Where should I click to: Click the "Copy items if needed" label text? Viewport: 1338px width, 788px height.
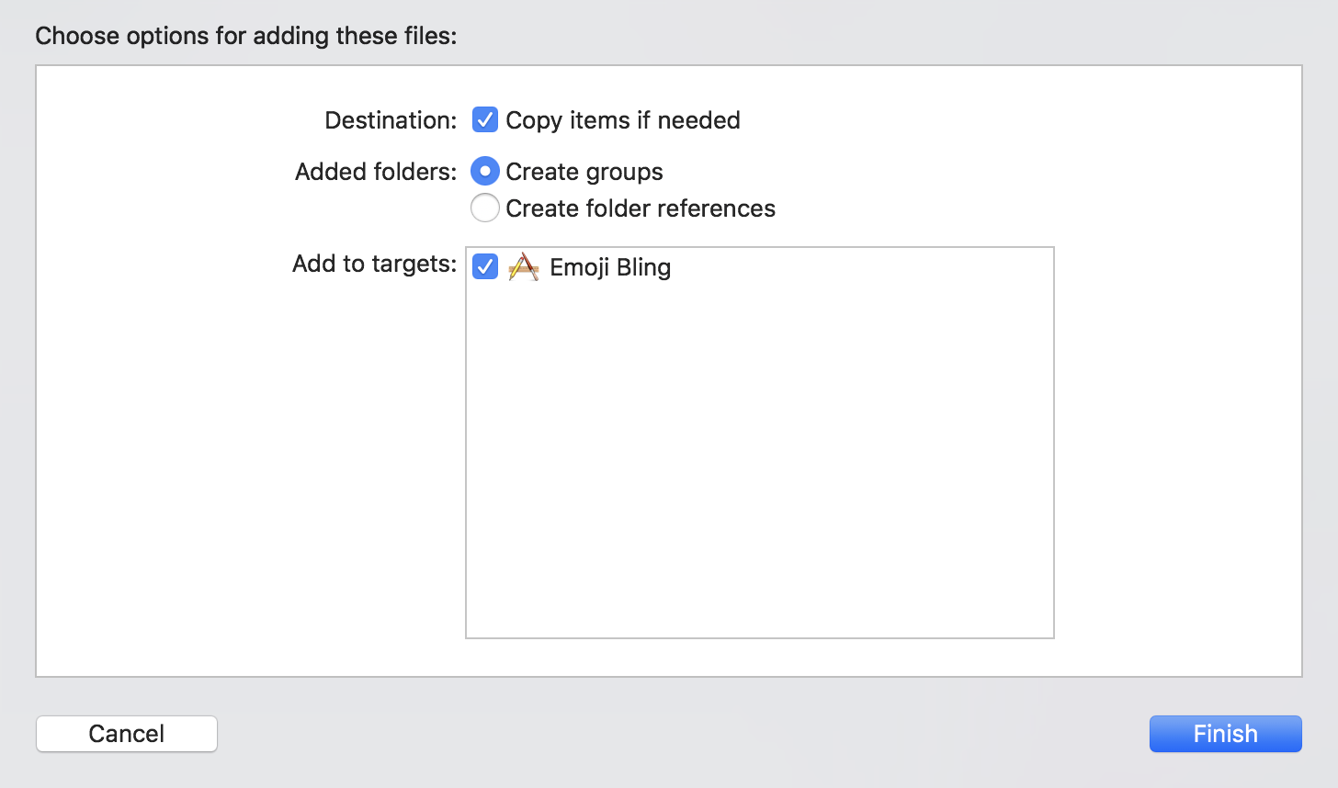pyautogui.click(x=622, y=120)
